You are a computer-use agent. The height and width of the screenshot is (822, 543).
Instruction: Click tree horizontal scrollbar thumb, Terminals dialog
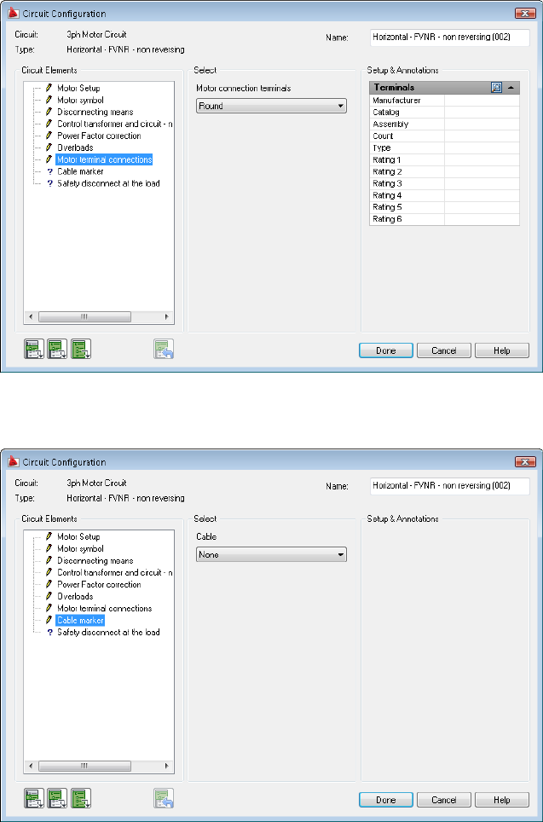click(84, 317)
